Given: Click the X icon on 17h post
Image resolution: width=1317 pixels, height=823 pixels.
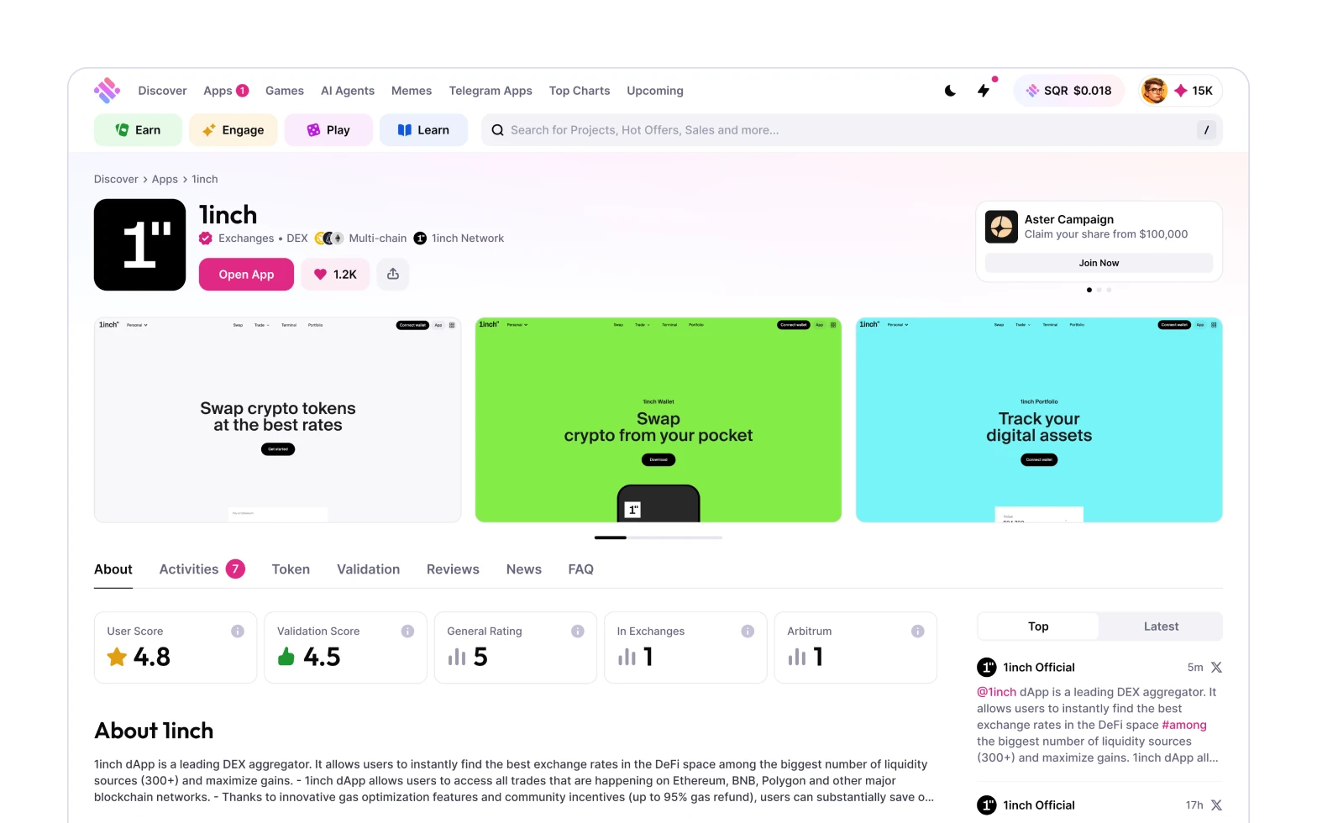Looking at the screenshot, I should click(x=1216, y=805).
